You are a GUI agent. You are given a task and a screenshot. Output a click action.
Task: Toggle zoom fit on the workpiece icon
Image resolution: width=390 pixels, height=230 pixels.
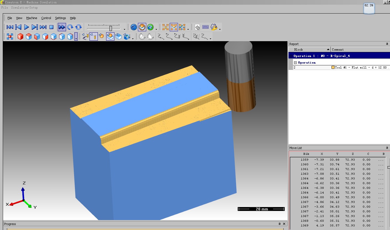tap(174, 27)
